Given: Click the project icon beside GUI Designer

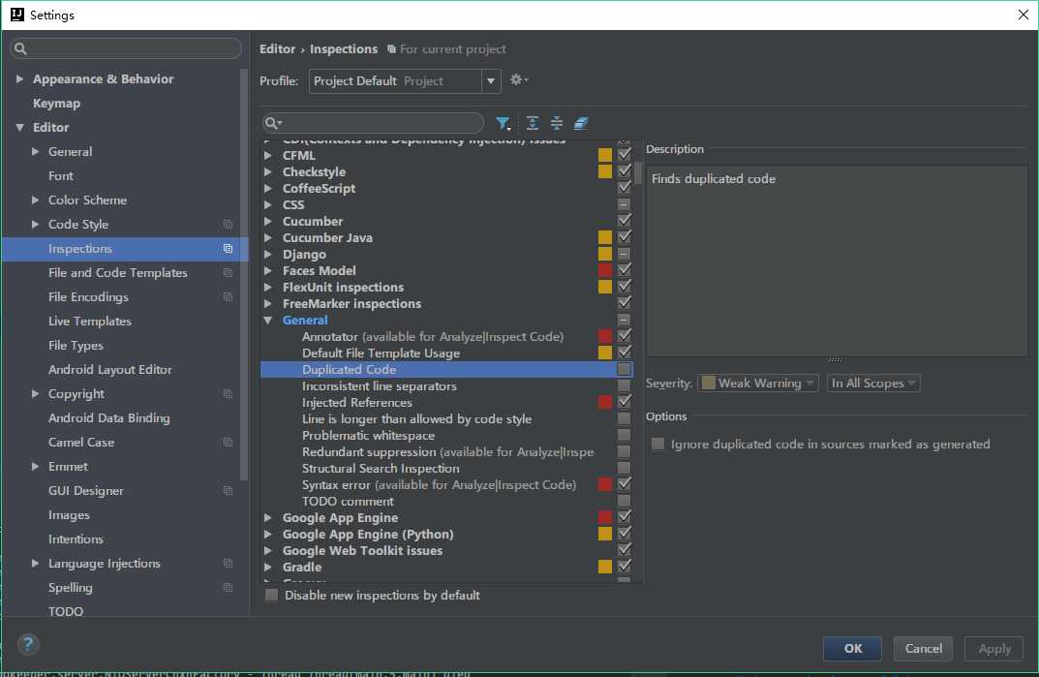Looking at the screenshot, I should pyautogui.click(x=228, y=491).
